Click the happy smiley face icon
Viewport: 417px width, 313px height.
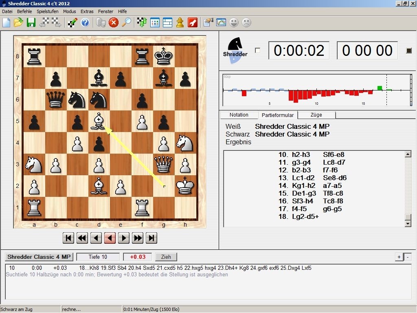234,23
